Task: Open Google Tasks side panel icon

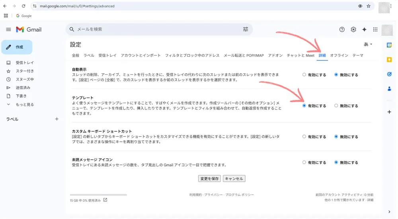Action: [x=389, y=74]
